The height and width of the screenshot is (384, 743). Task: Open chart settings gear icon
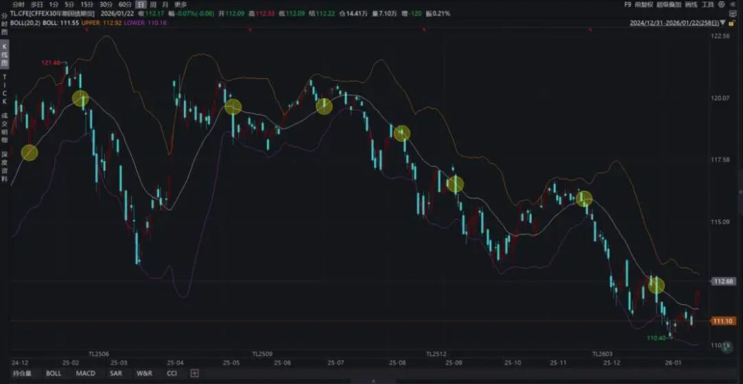(722, 4)
